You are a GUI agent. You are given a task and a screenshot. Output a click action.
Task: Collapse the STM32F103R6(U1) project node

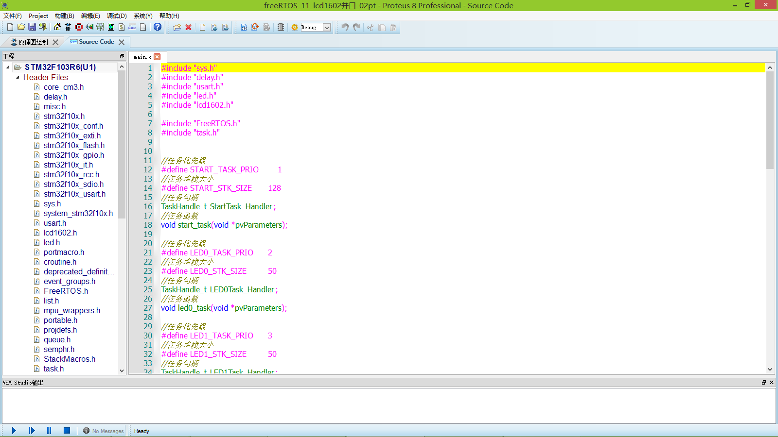tap(8, 67)
